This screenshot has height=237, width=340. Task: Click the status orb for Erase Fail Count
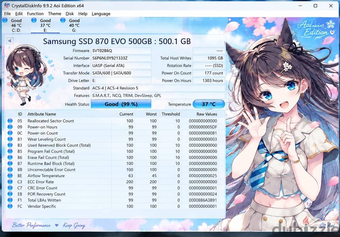click(x=10, y=157)
